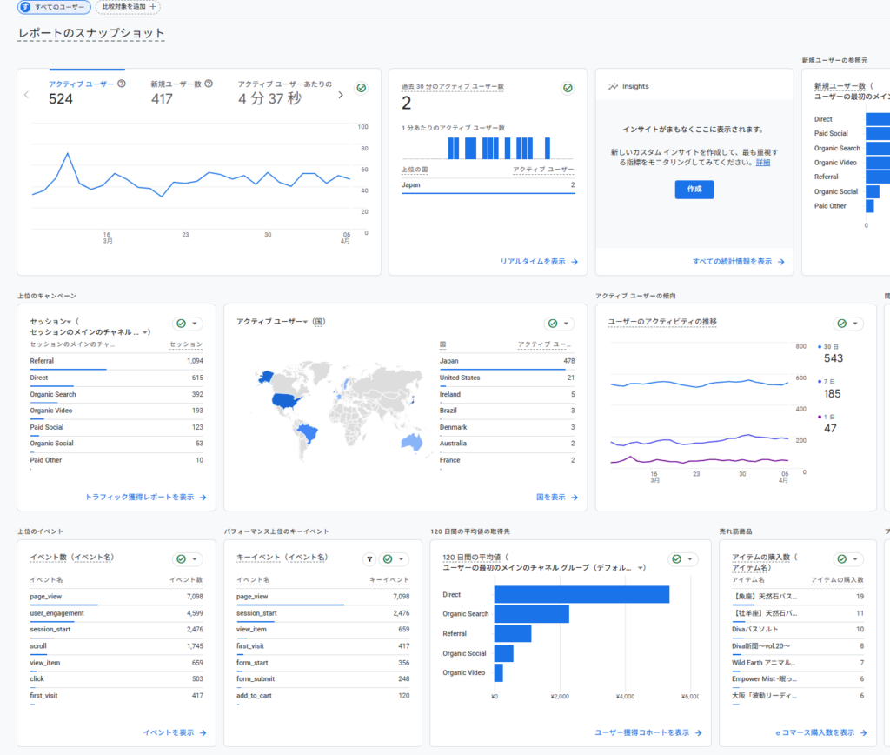The height and width of the screenshot is (755, 890).
Task: Click the Direct bar in 120-day chart
Action: (x=581, y=594)
